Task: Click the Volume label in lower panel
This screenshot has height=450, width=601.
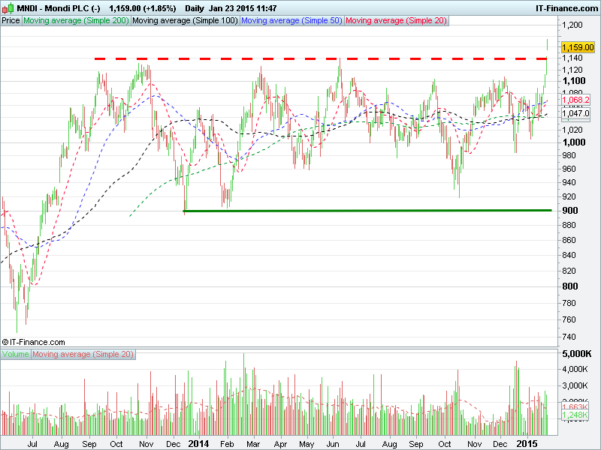Action: click(16, 354)
